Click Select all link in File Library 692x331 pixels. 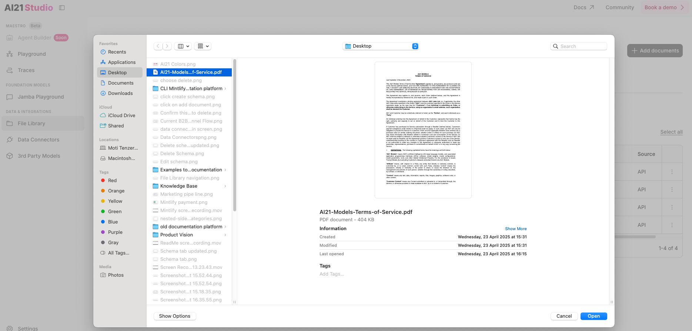(x=671, y=132)
